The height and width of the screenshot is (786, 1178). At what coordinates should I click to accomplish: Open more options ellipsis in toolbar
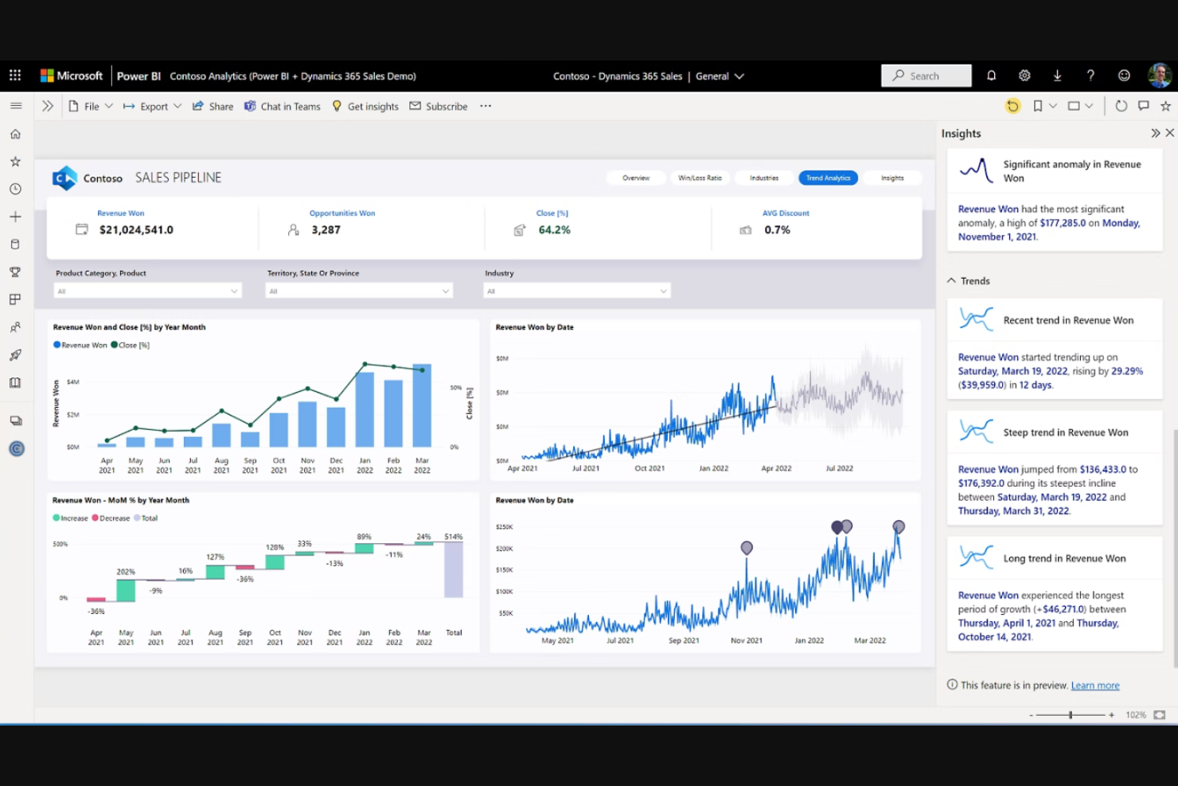pyautogui.click(x=486, y=106)
